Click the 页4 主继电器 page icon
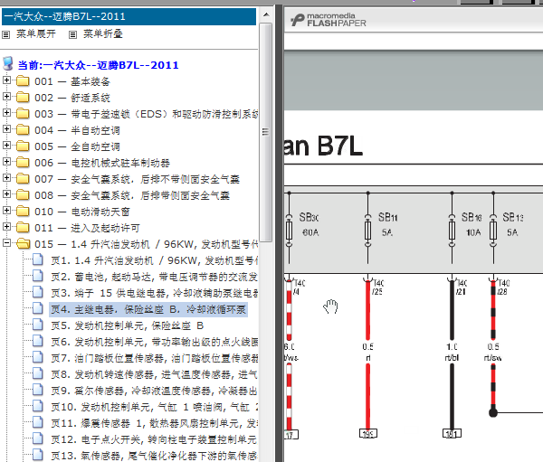This screenshot has width=543, height=462. pos(38,308)
